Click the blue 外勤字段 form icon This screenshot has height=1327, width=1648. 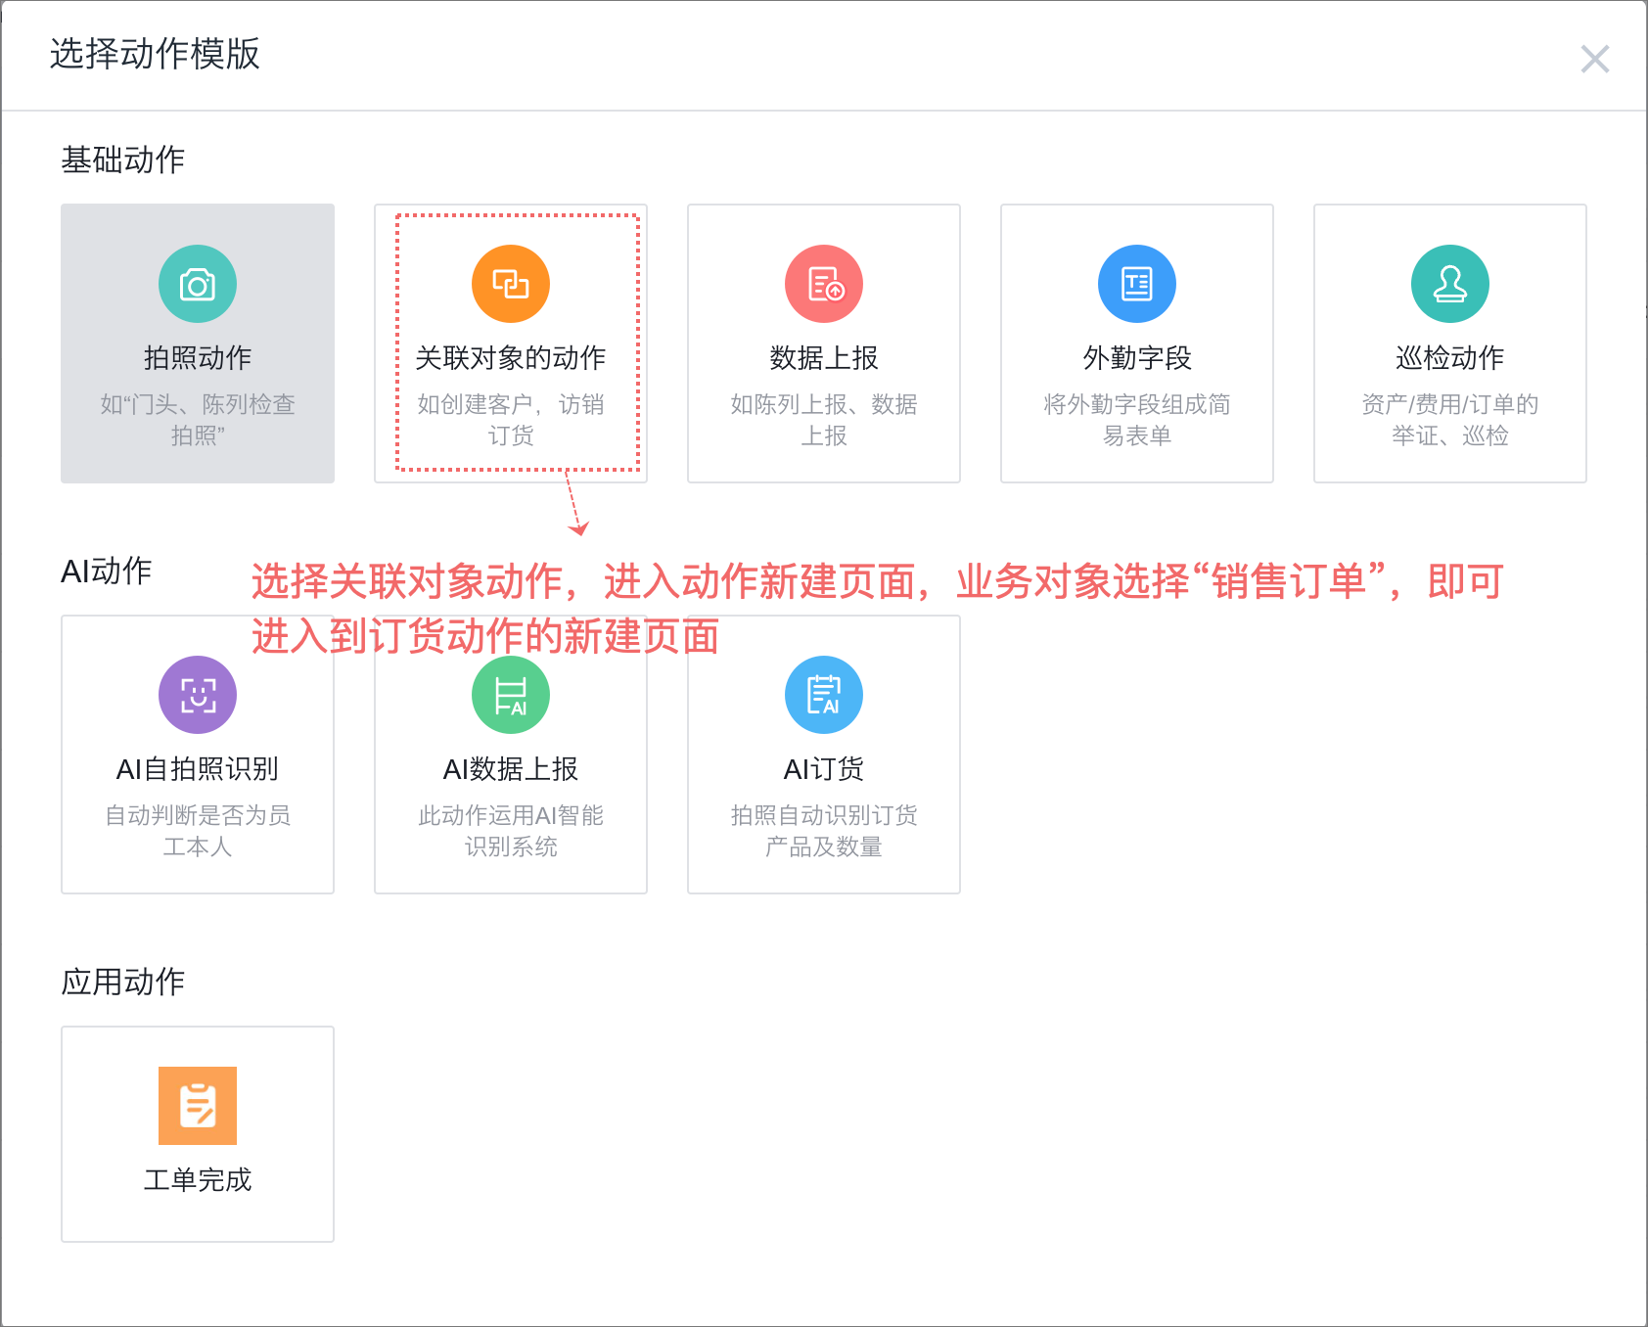(x=1137, y=284)
